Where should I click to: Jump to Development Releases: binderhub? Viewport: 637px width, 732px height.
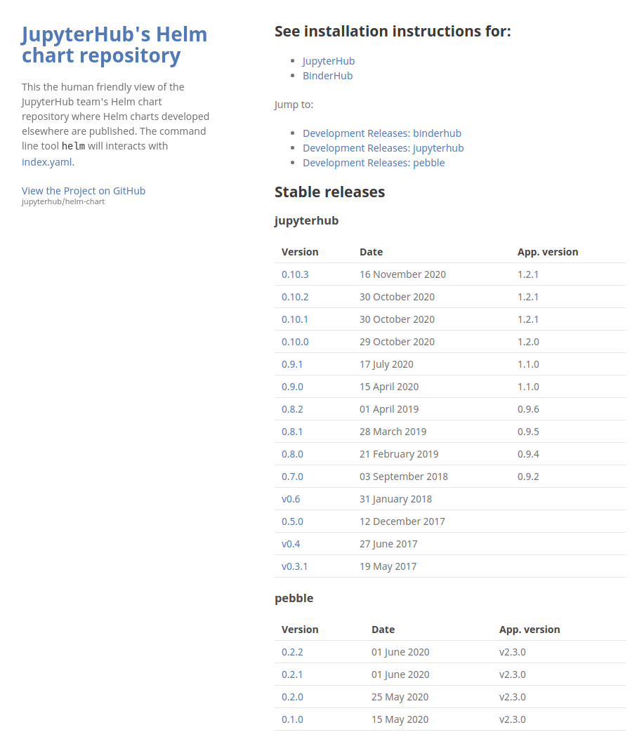(x=381, y=133)
